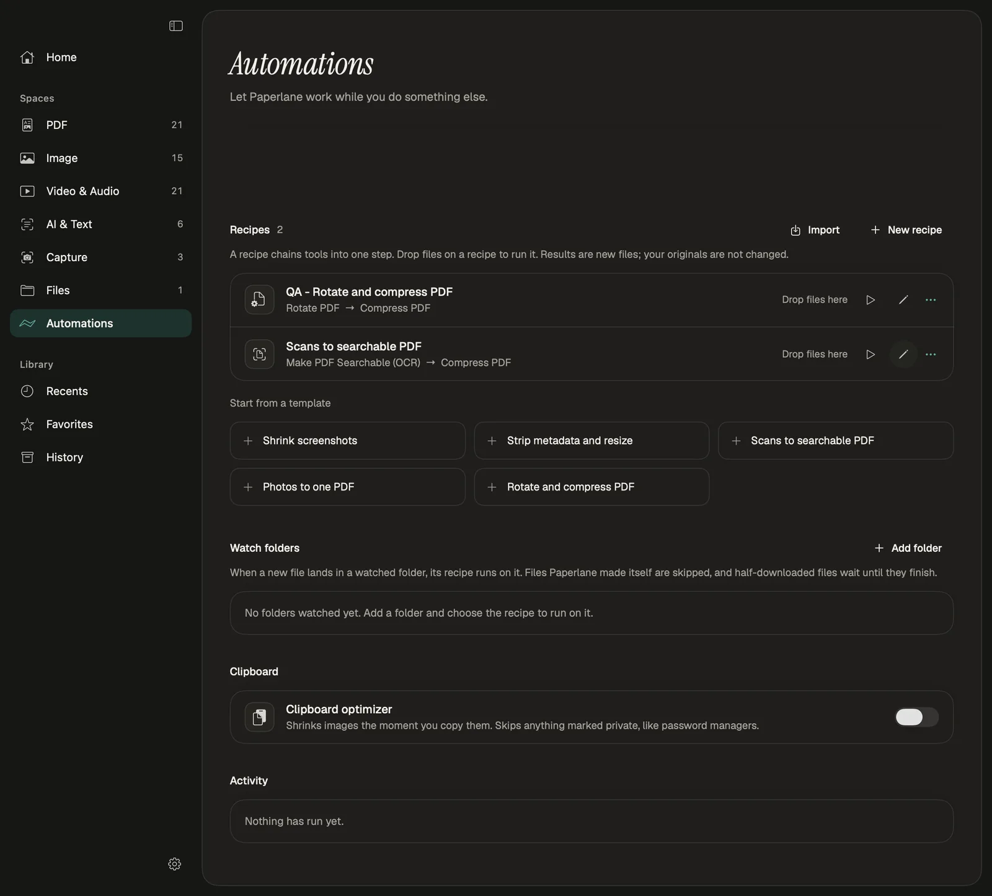This screenshot has width=992, height=896.
Task: Go to Home in the sidebar
Action: coord(100,57)
